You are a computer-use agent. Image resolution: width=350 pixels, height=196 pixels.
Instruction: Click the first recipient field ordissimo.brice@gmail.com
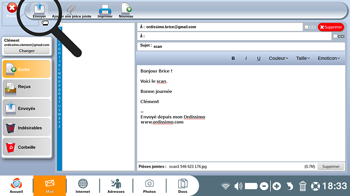pos(220,27)
